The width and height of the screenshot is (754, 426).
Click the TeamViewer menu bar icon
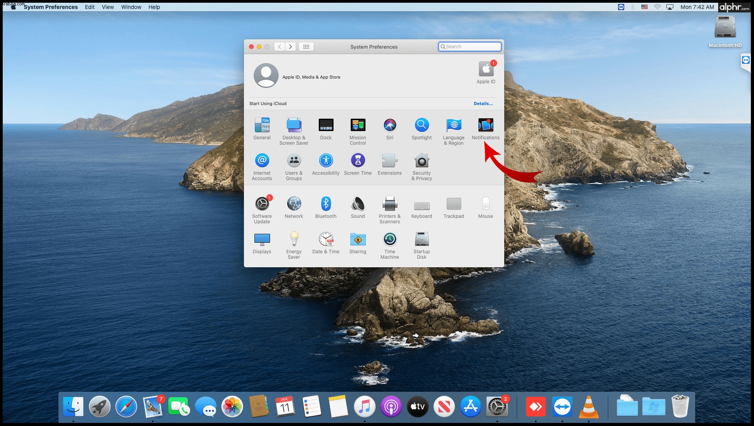point(621,7)
